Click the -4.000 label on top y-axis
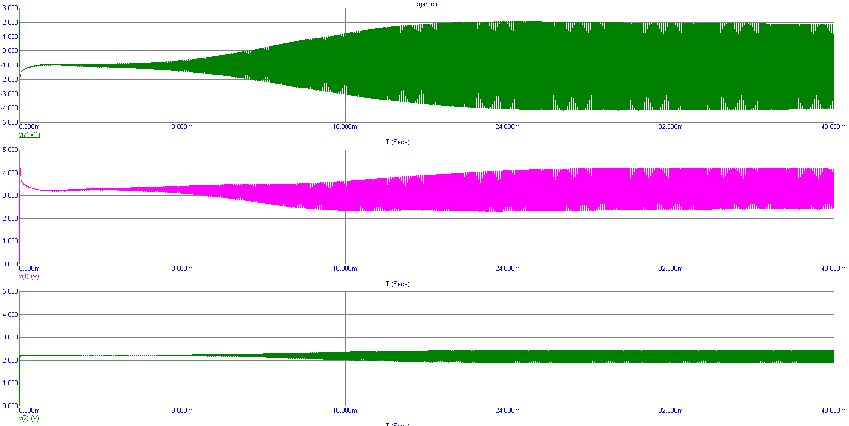 (x=9, y=108)
